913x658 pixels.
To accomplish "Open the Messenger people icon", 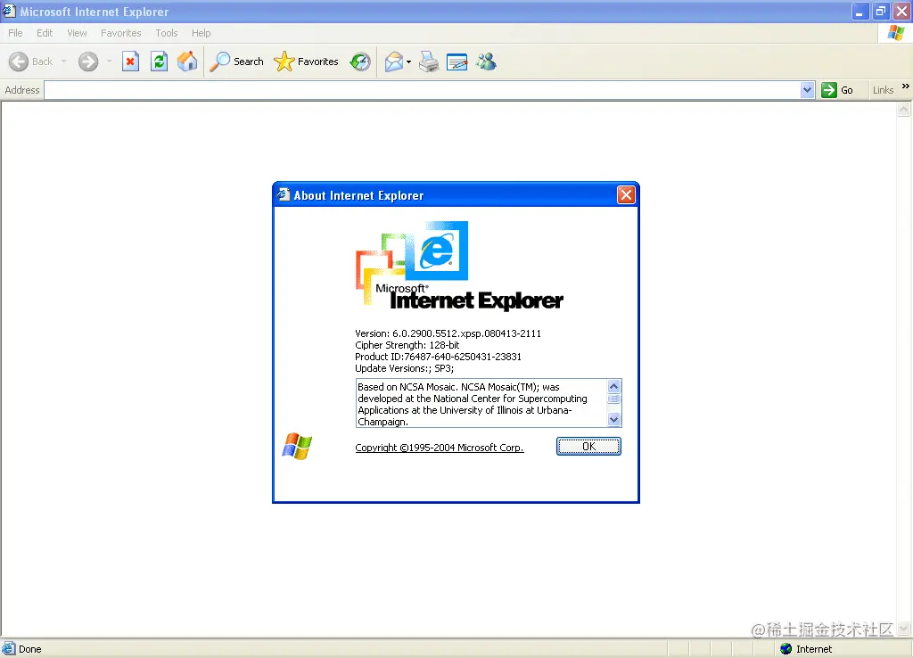I will click(486, 62).
